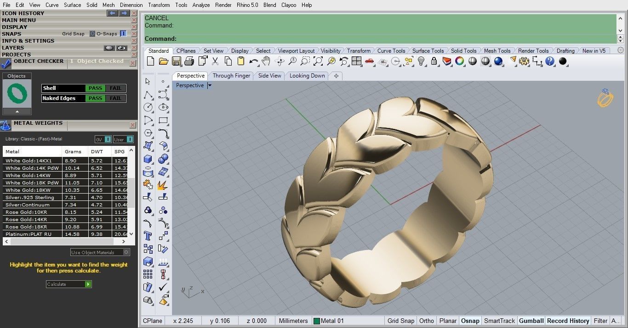Toggle Planar in the status bar
Image resolution: width=628 pixels, height=328 pixels.
pyautogui.click(x=448, y=321)
